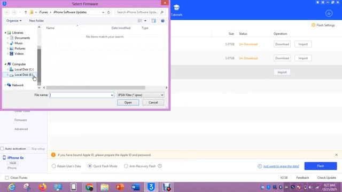The image size is (342, 192).
Task: Expand Local Disk (C:) node
Action: [8, 69]
